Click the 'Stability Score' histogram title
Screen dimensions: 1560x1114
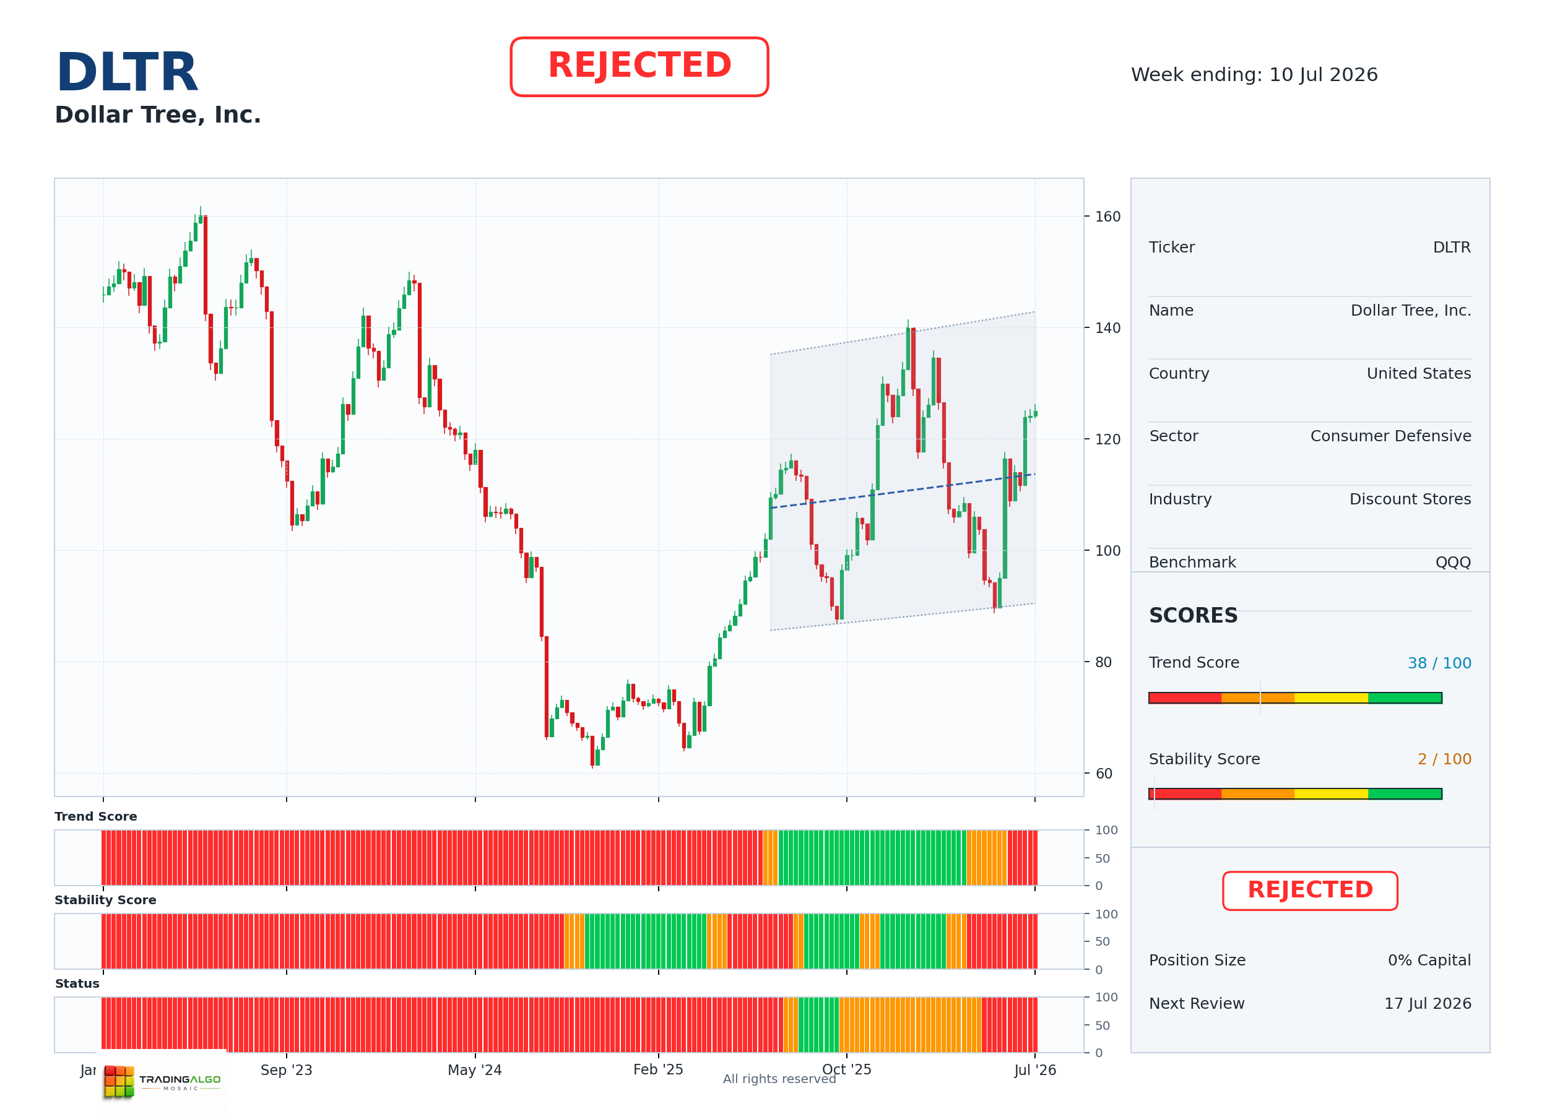[106, 900]
